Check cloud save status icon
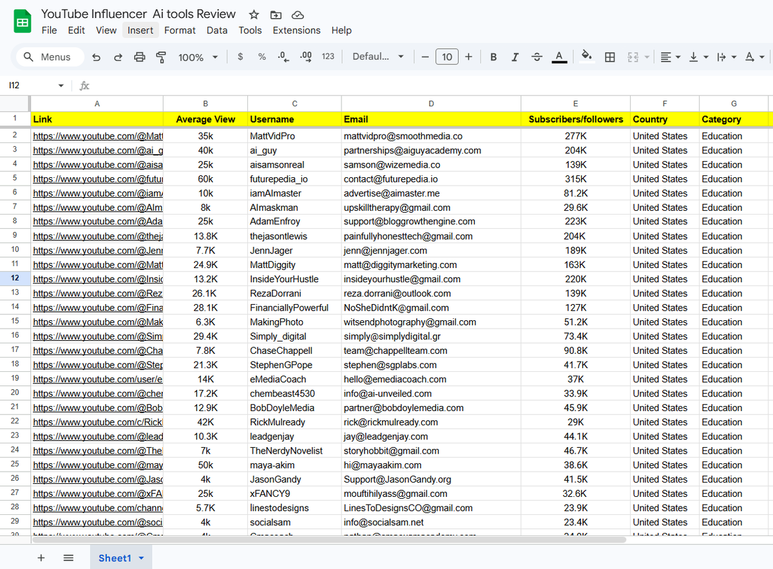Viewport: 773px width, 569px height. click(297, 14)
